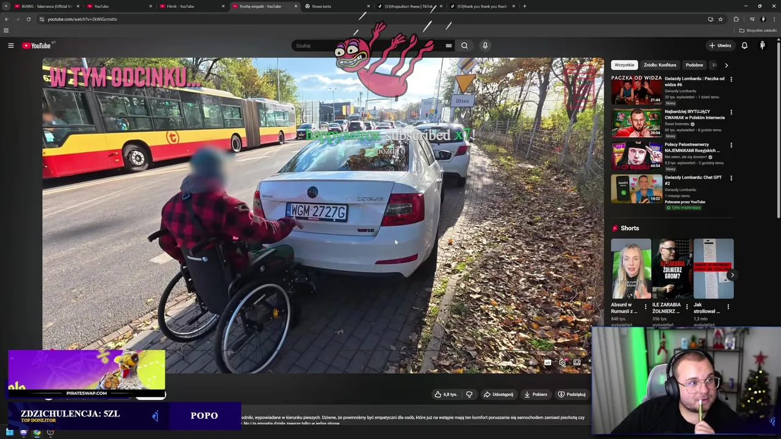This screenshot has height=439, width=781.
Task: Click the Utwórz create button
Action: (720, 46)
